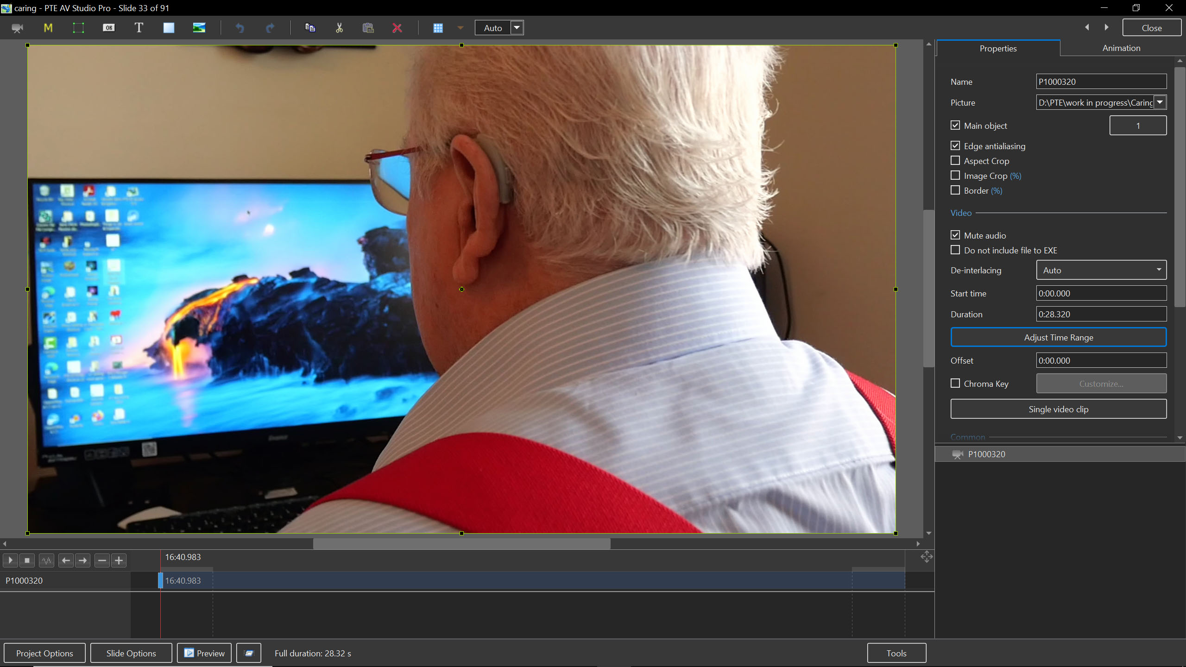This screenshot has width=1186, height=667.
Task: Open Slide Options
Action: point(131,653)
